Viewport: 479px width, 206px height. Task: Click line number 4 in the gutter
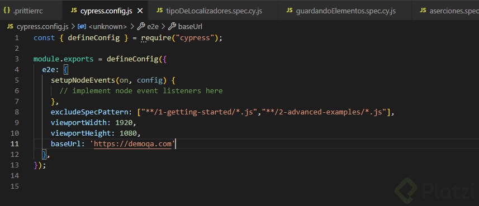tap(17, 70)
